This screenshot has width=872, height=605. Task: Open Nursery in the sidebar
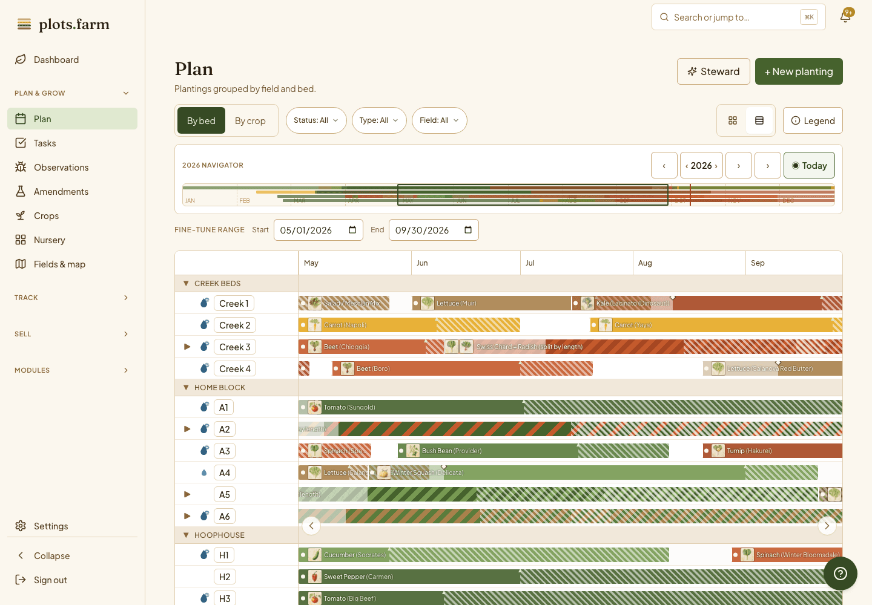72,240
